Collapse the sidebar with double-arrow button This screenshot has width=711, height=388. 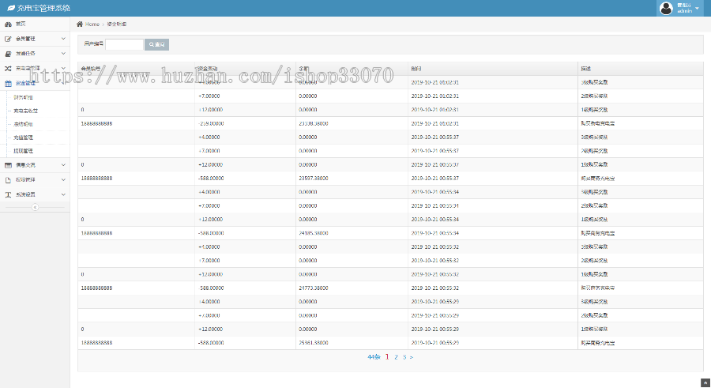[35, 207]
